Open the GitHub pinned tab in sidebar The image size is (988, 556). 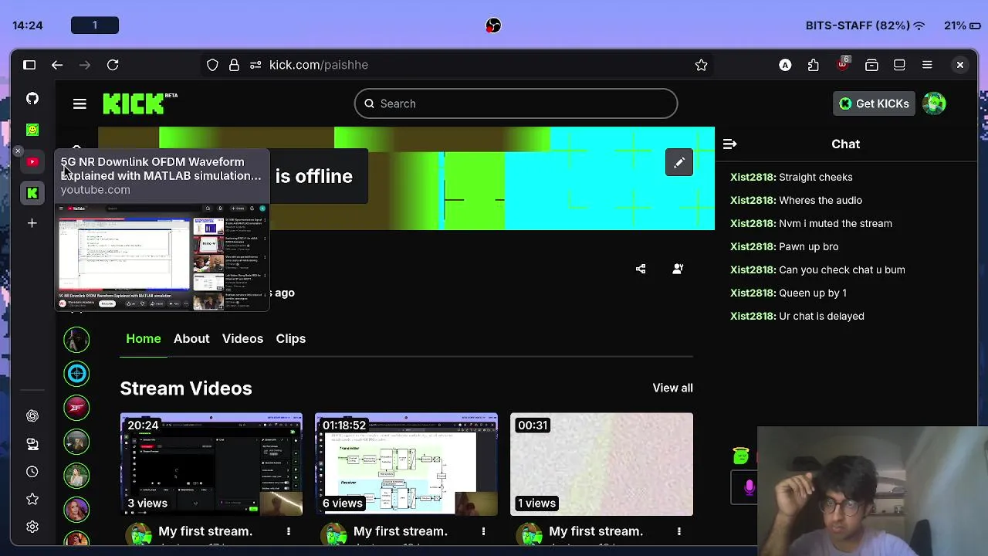(32, 98)
